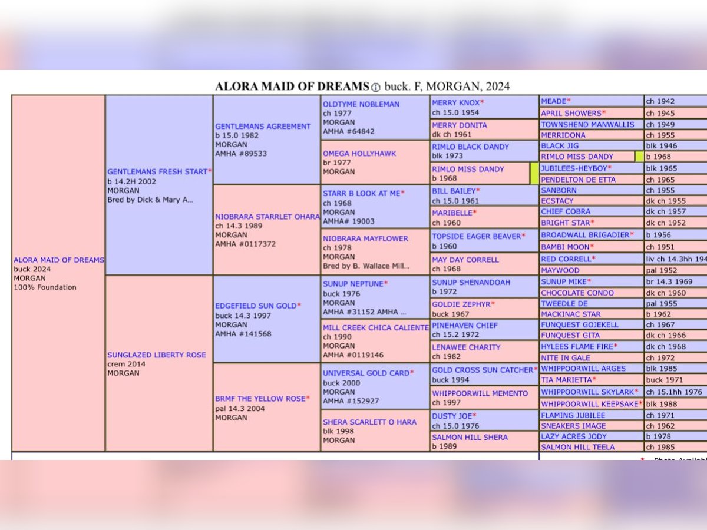Open the MILL CREEK CHICA CALIENTE link

(x=375, y=327)
